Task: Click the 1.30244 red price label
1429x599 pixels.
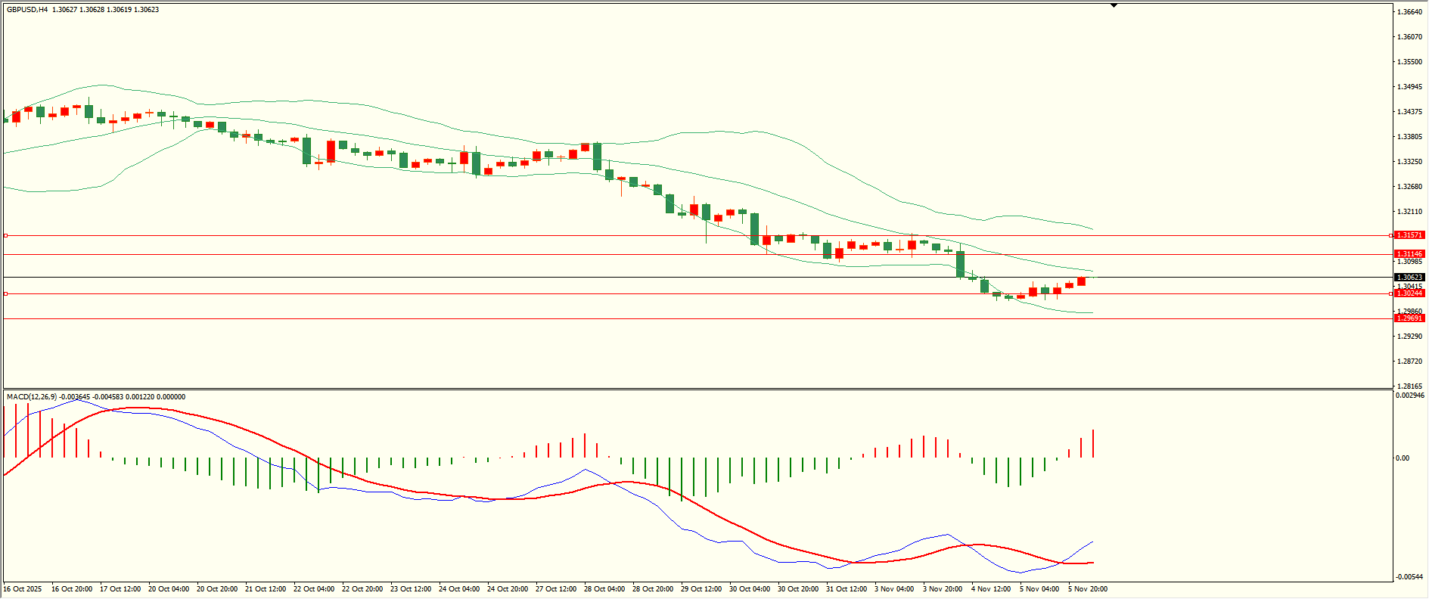Action: point(1409,293)
